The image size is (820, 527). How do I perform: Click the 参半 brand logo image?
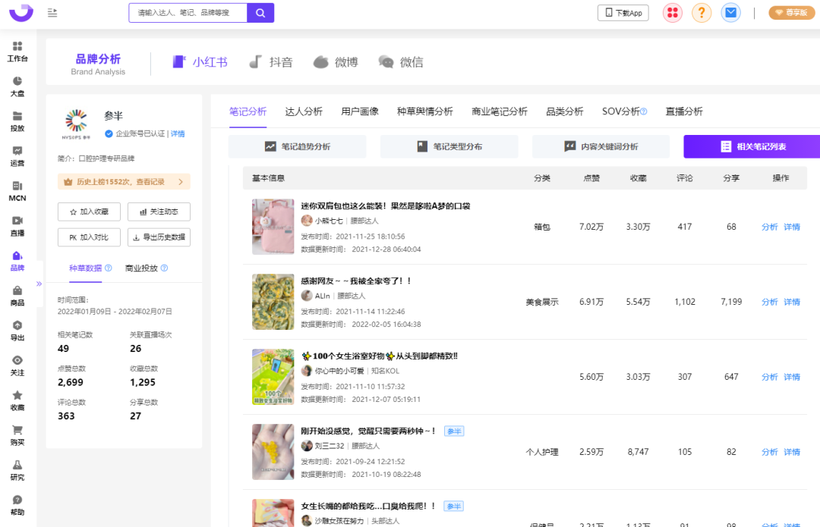tap(77, 124)
